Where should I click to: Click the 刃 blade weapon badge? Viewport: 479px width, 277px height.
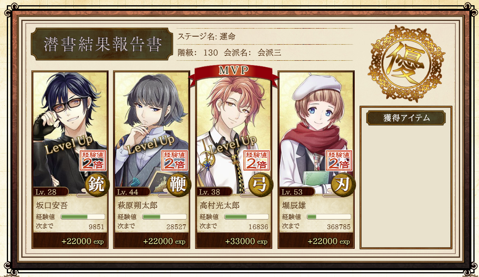(343, 184)
